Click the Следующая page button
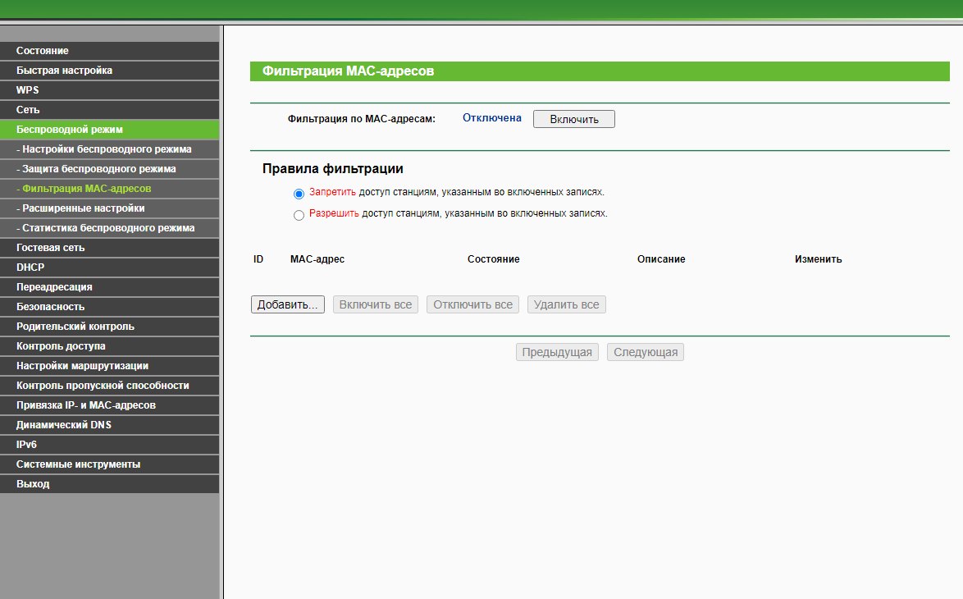This screenshot has width=963, height=599. click(x=646, y=352)
